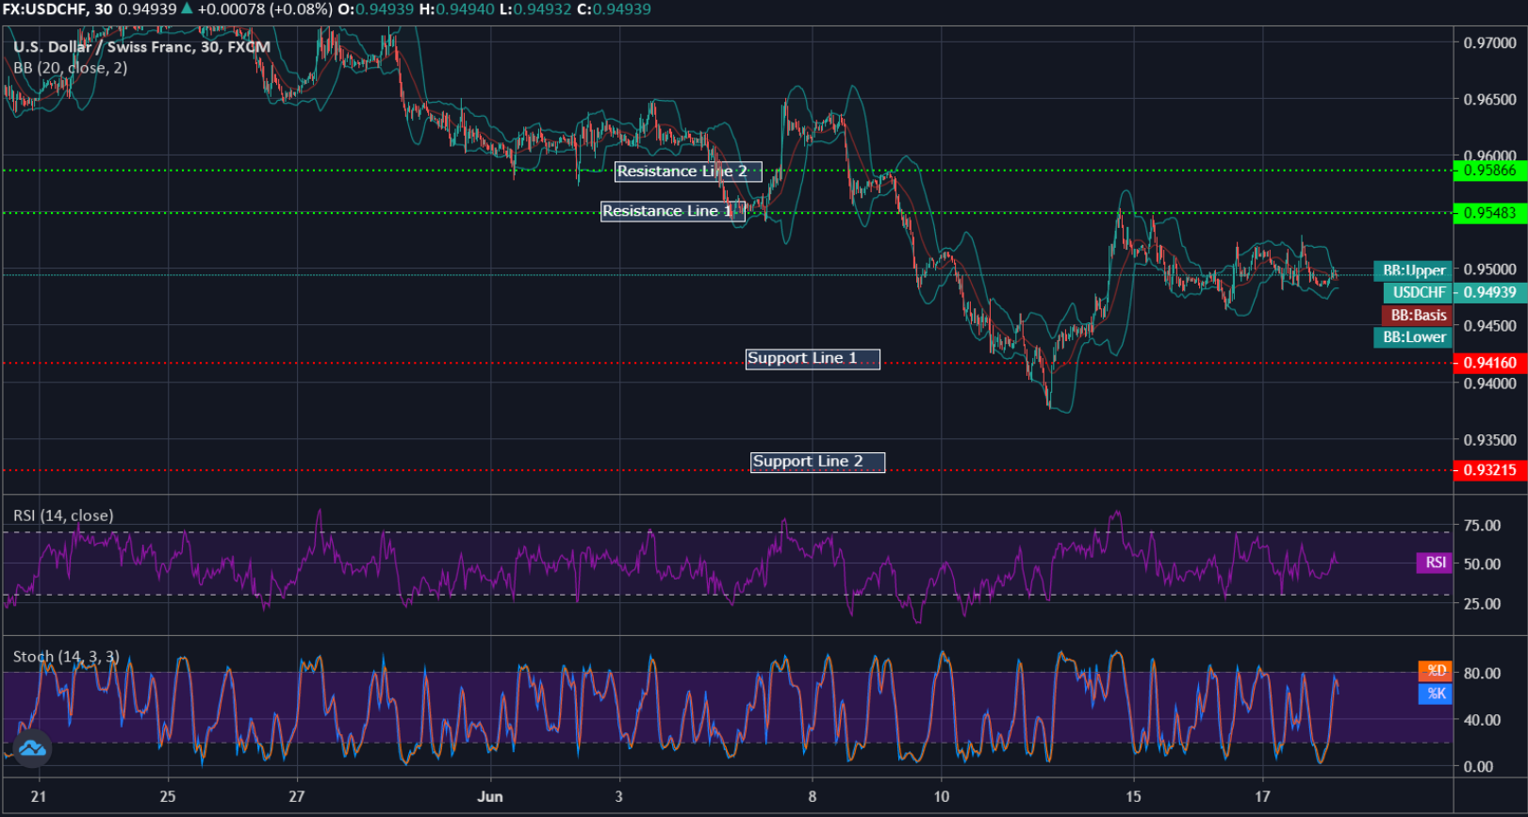Click the USDCHF current price label
This screenshot has height=817, width=1528.
pyautogui.click(x=1418, y=292)
